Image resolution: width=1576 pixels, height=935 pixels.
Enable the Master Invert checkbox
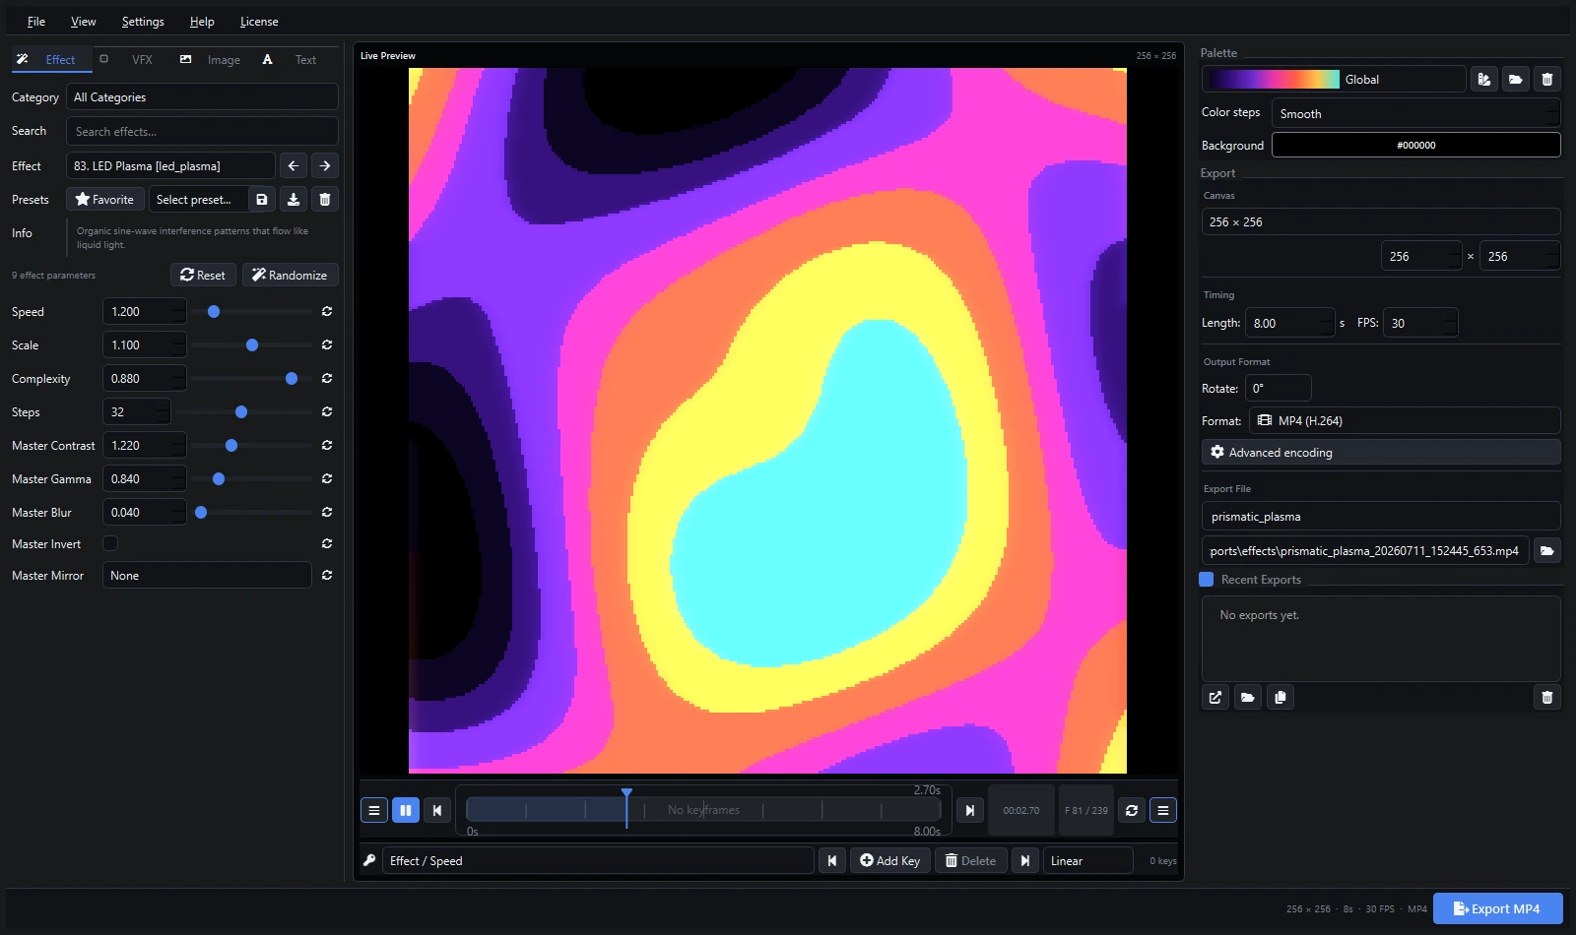coord(110,543)
